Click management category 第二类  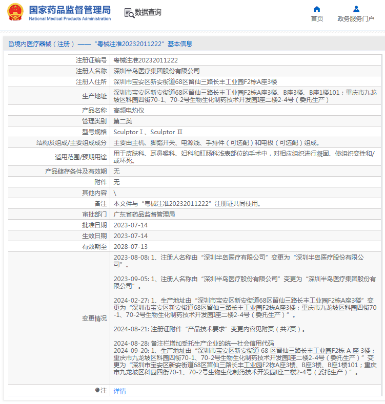click(123, 121)
